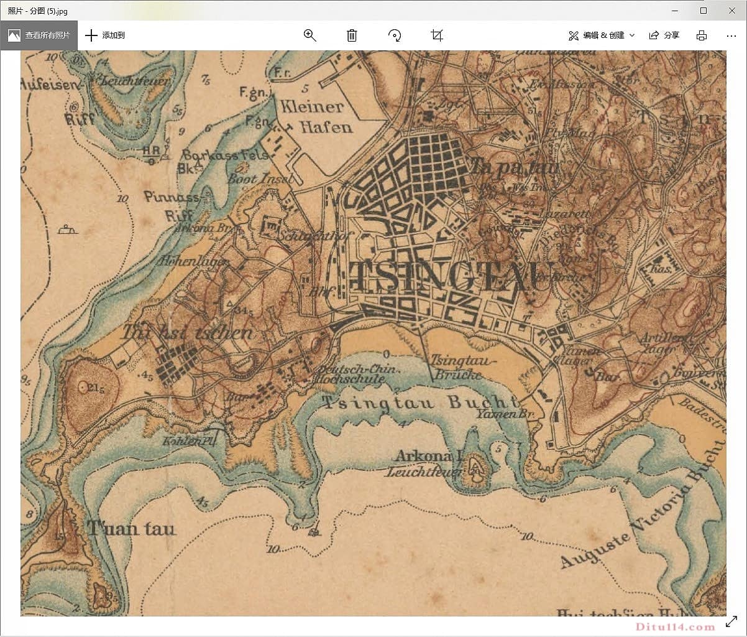This screenshot has height=637, width=747.
Task: Click the print icon
Action: (x=702, y=35)
